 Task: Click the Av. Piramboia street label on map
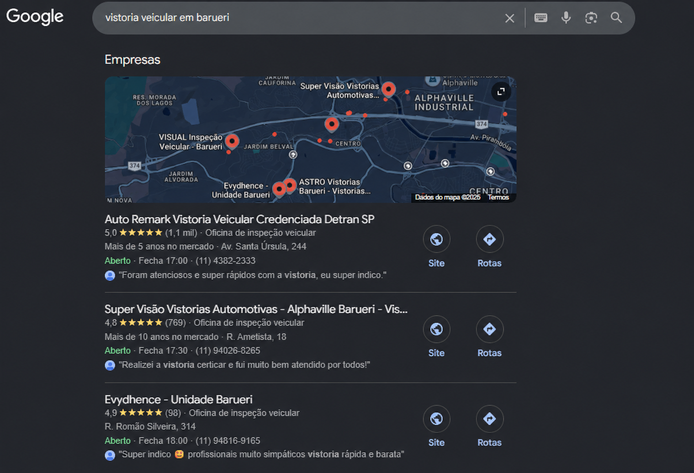click(491, 142)
